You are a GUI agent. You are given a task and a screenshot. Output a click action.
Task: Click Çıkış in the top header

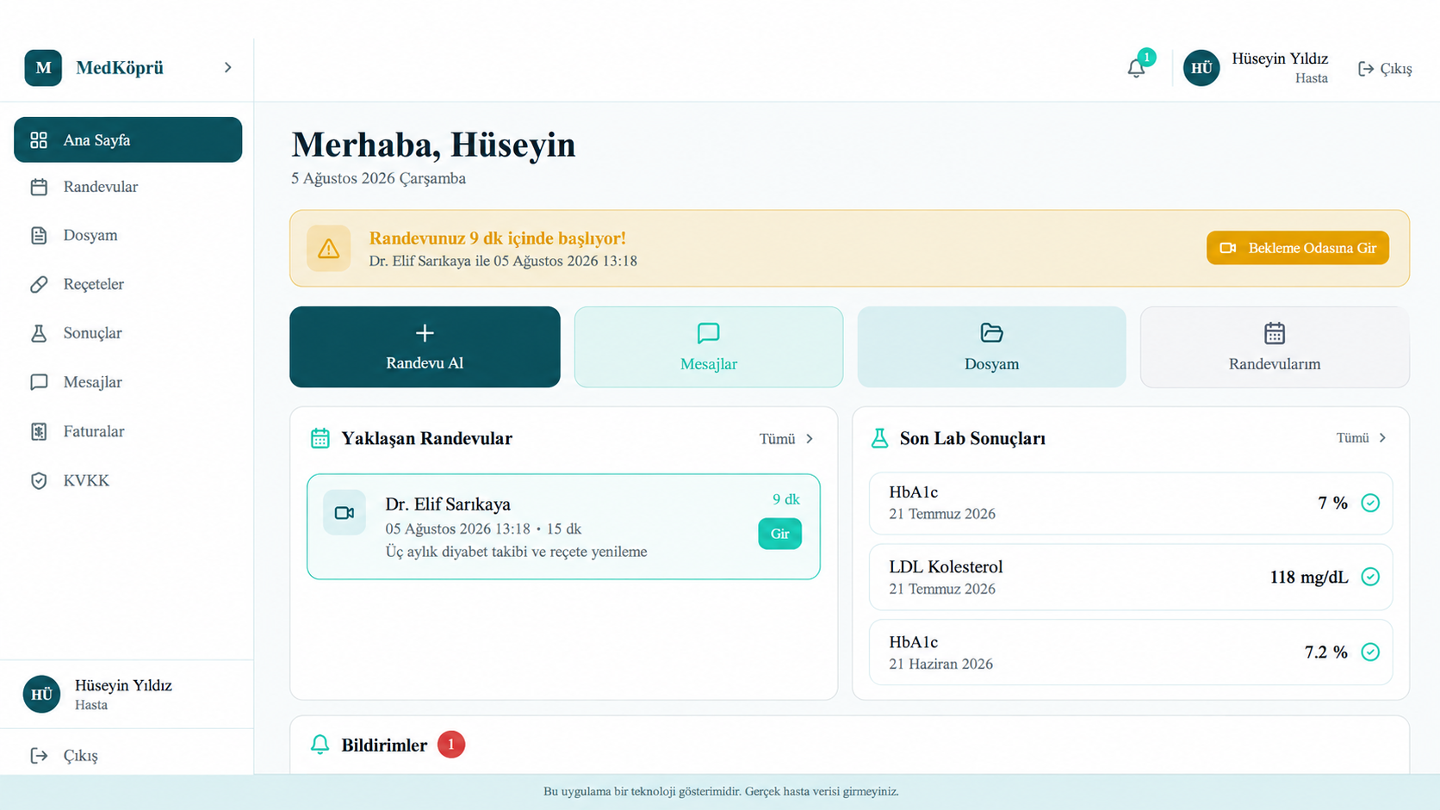click(x=1385, y=68)
